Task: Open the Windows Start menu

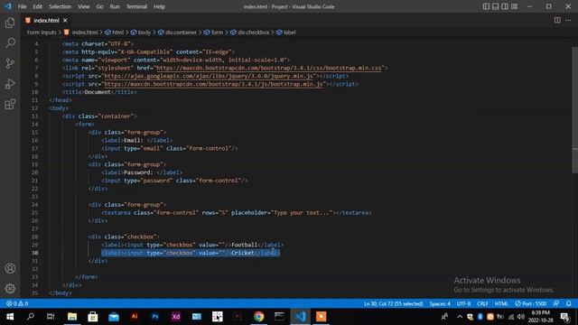Action: click(x=10, y=317)
